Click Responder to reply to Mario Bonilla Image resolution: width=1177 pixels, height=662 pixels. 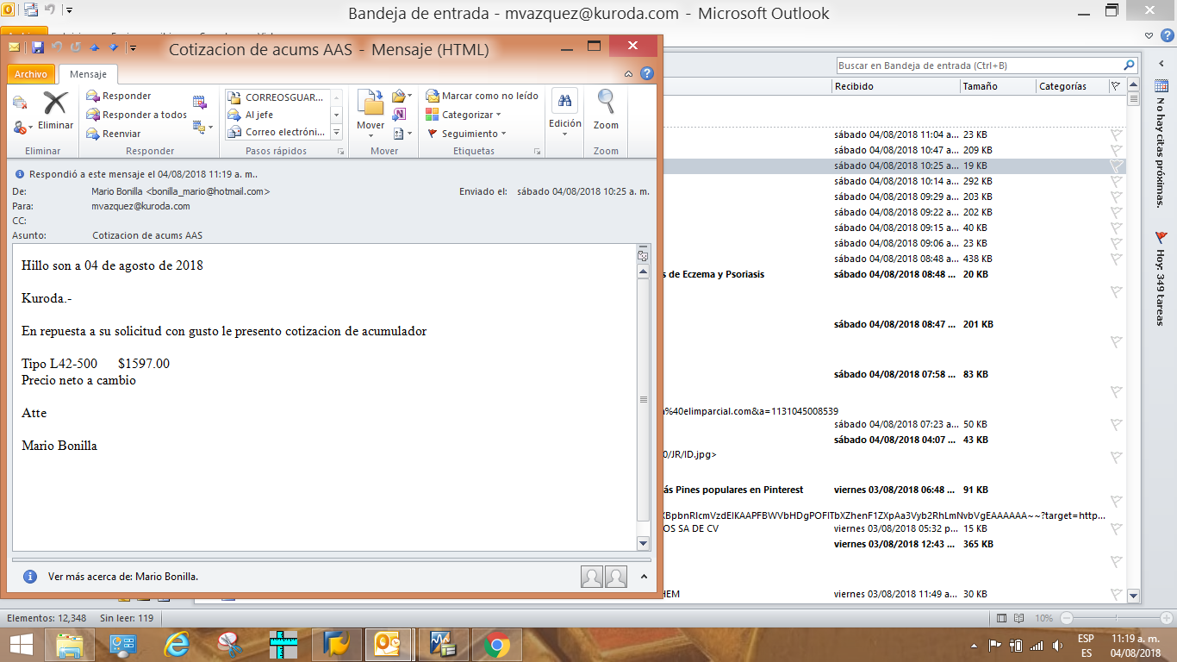click(119, 96)
